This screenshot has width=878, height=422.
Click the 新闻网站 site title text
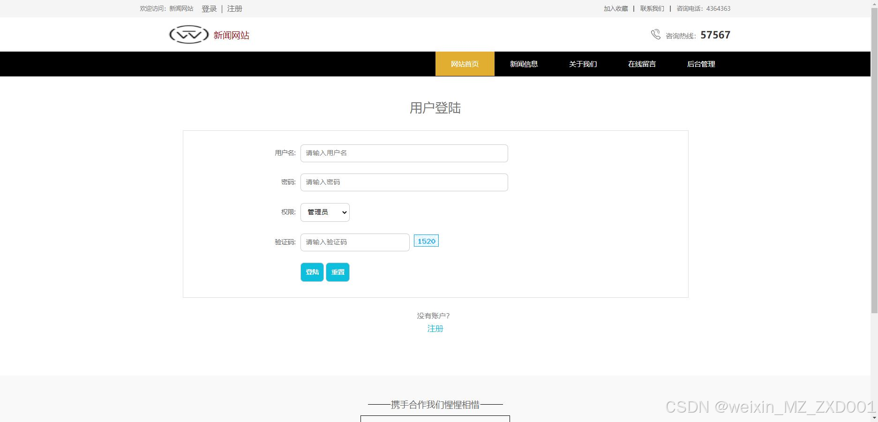(x=231, y=35)
